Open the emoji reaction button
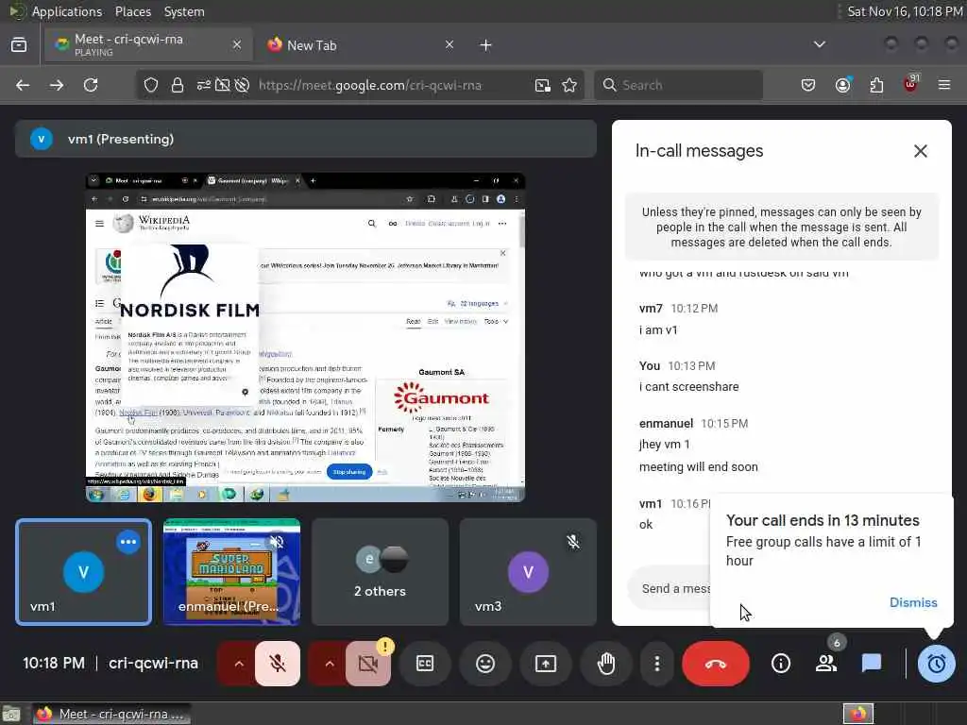967x725 pixels. pos(485,664)
